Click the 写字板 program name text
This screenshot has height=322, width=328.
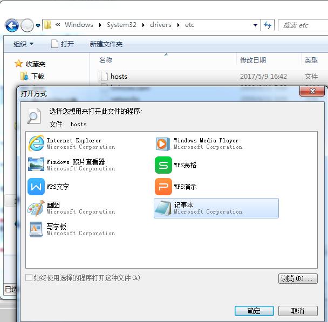[56, 227]
